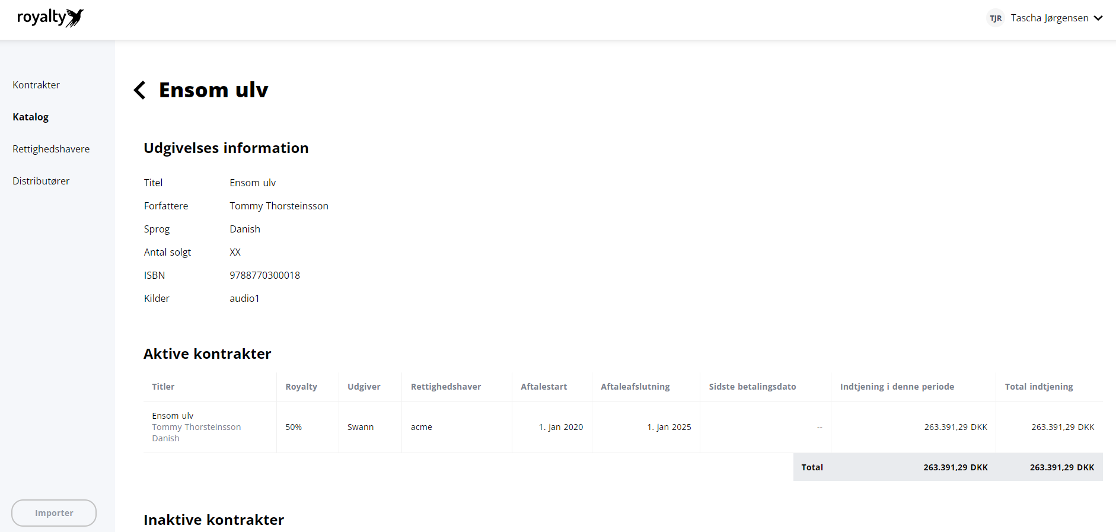Click the Tascha Jørgensen username
The width and height of the screenshot is (1116, 532).
(x=1050, y=18)
